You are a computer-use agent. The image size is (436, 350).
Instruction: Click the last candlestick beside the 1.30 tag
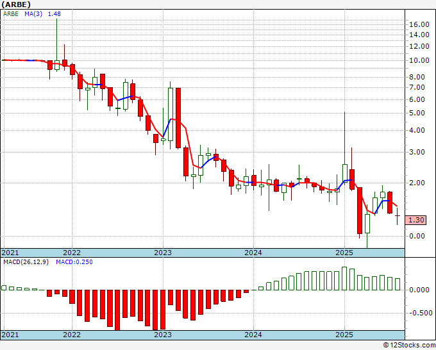pyautogui.click(x=397, y=216)
